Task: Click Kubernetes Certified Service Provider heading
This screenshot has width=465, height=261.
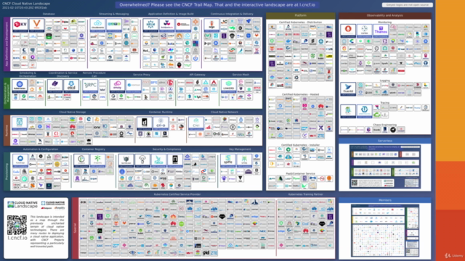Action: click(x=177, y=194)
